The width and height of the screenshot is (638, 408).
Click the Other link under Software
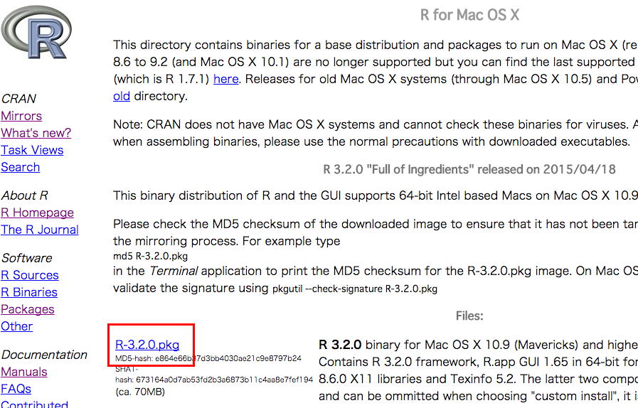pos(16,327)
